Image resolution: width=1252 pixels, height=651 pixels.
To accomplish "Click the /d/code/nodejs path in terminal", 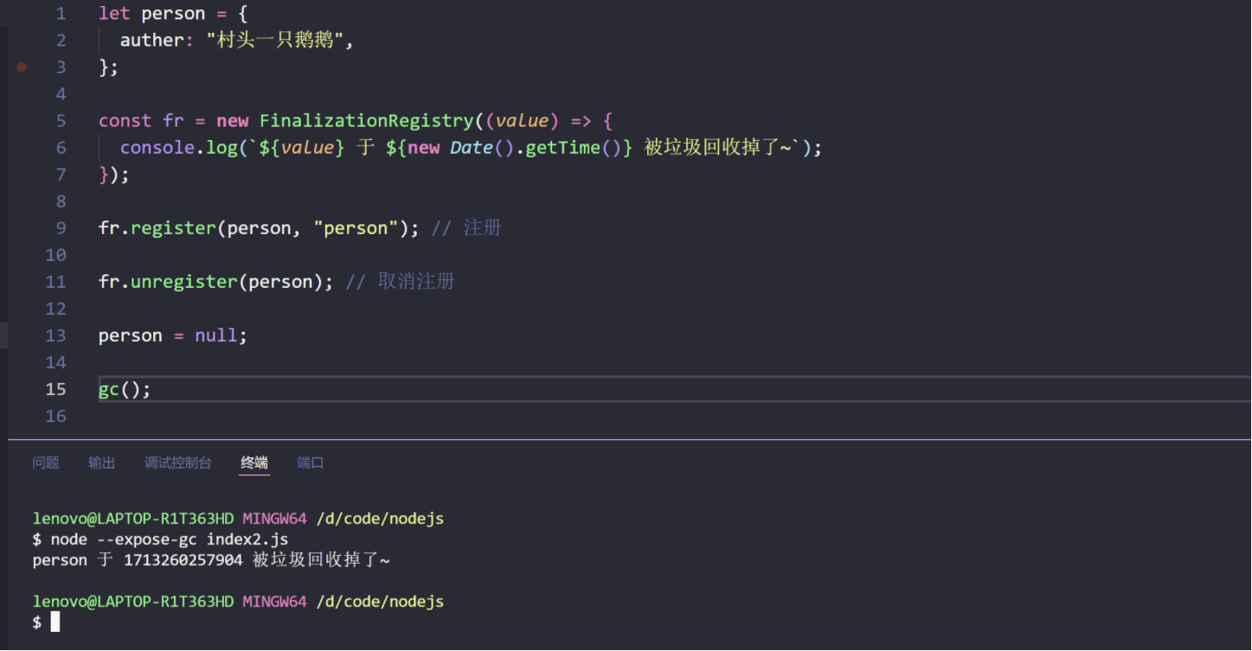I will (x=379, y=518).
